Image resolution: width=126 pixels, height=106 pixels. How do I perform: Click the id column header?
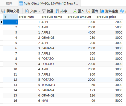[10, 17]
